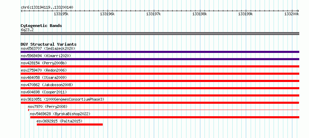Select the red bar under nsv470862
The height and width of the screenshot is (138, 309).
160,88
